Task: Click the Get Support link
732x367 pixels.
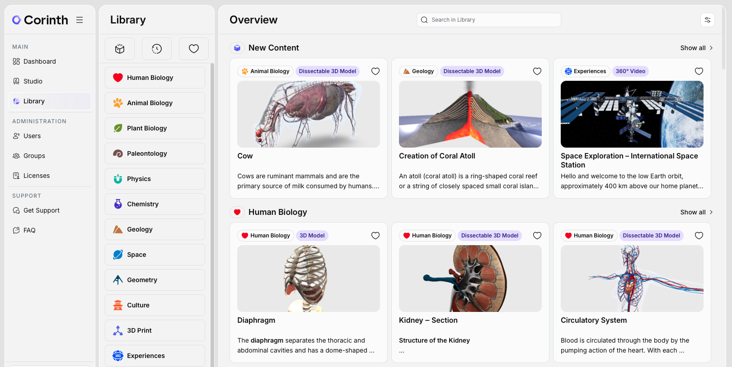Action: [x=42, y=210]
